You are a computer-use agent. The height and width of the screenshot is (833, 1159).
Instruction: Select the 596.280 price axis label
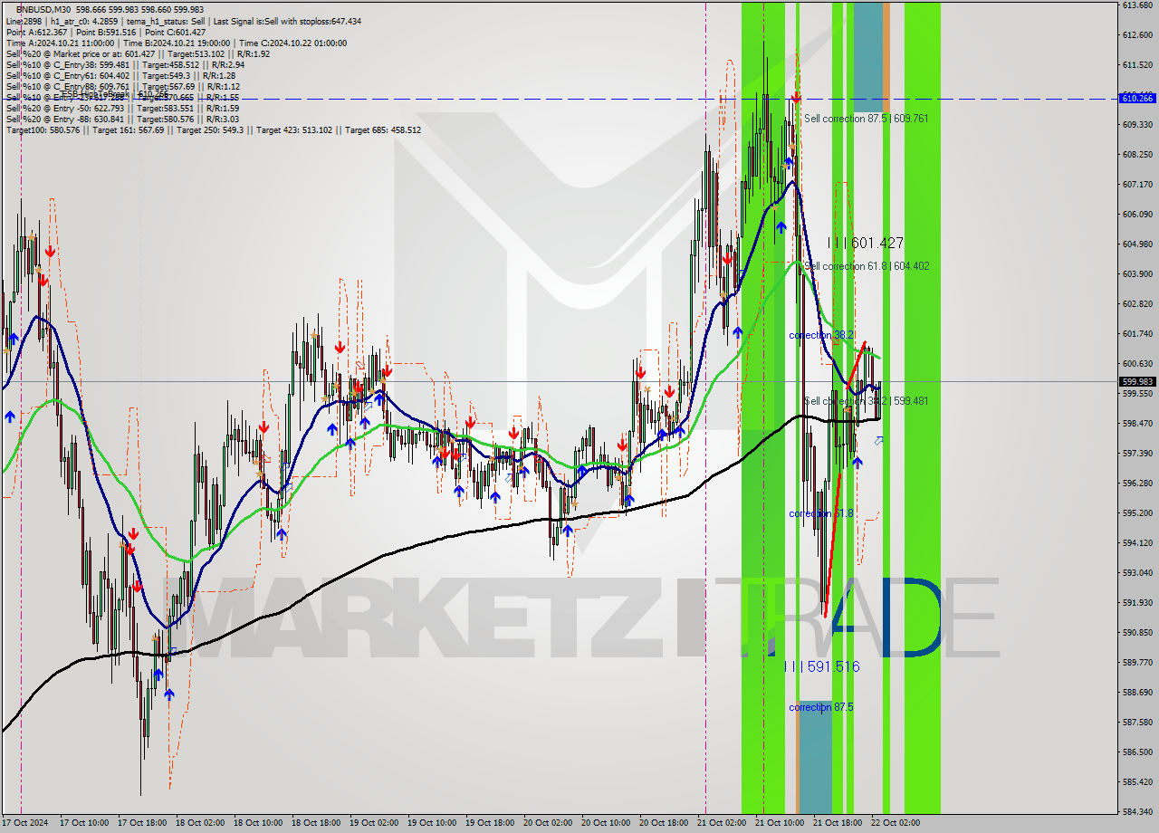[x=1137, y=484]
